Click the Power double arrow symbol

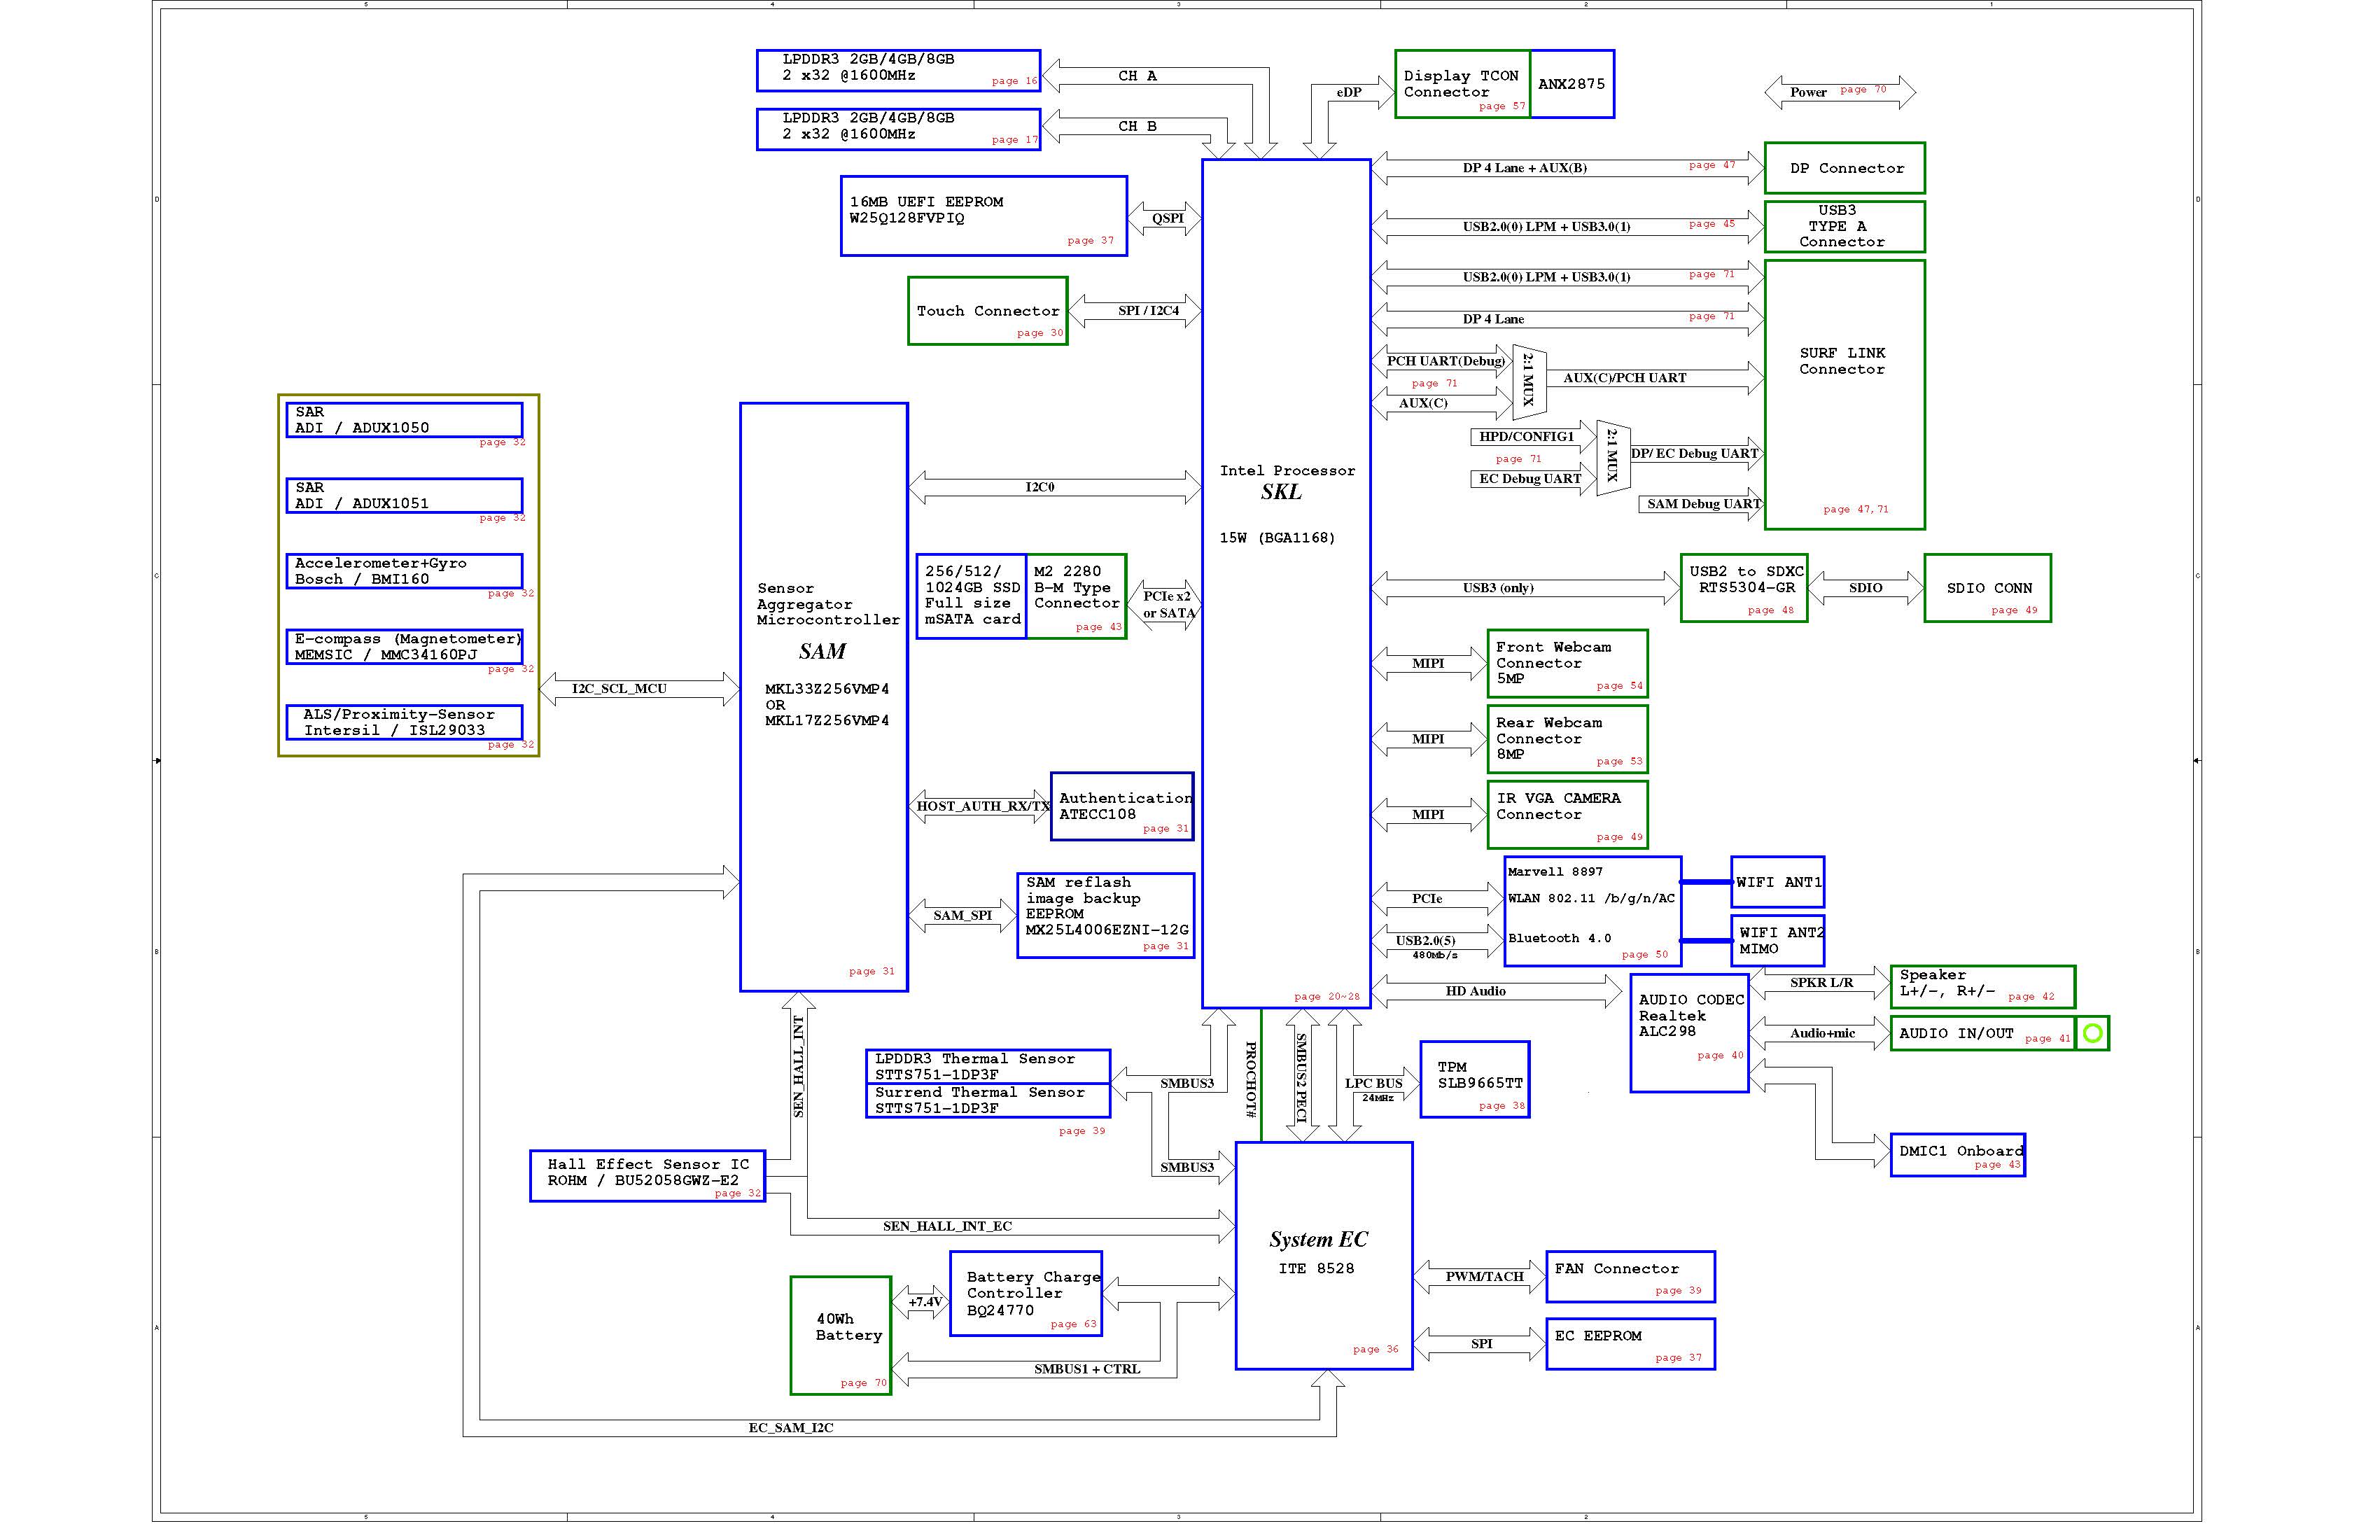[1839, 92]
